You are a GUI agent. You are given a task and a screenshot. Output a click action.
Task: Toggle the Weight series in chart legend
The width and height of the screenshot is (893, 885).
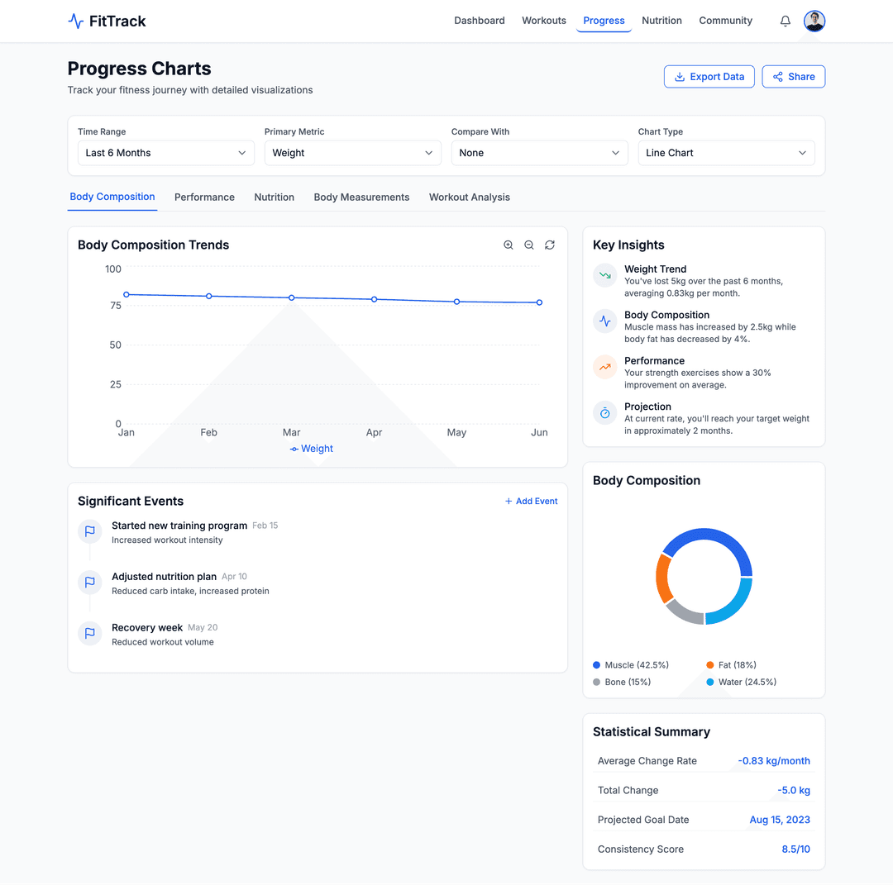point(312,449)
